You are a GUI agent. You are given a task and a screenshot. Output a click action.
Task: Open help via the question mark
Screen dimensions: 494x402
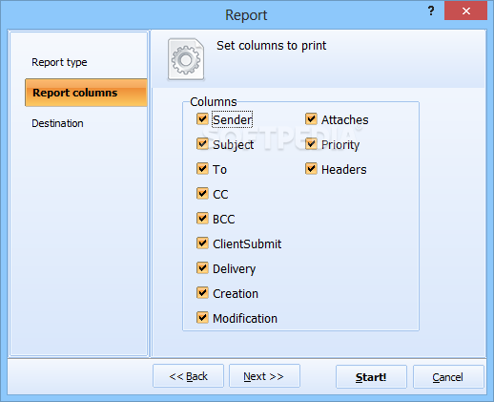pos(431,11)
